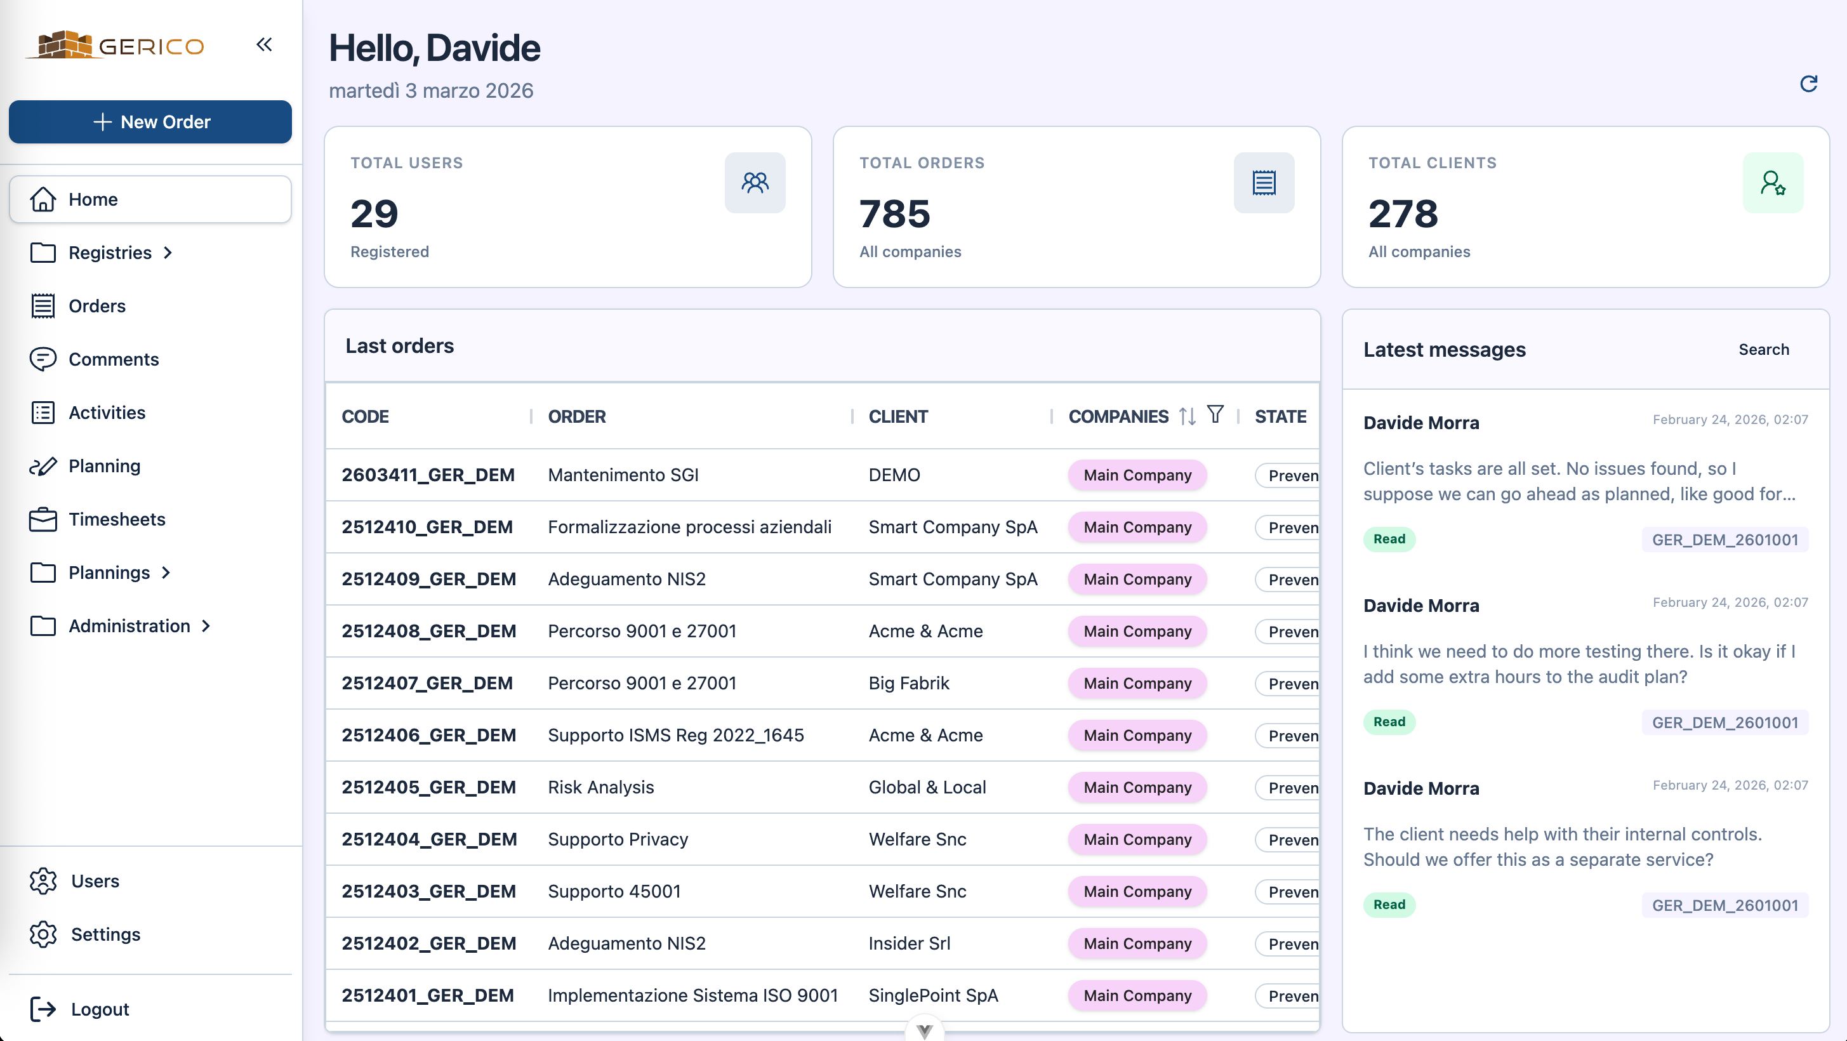The height and width of the screenshot is (1041, 1847).
Task: Click client SinglePoint SpA cell
Action: coord(933,996)
